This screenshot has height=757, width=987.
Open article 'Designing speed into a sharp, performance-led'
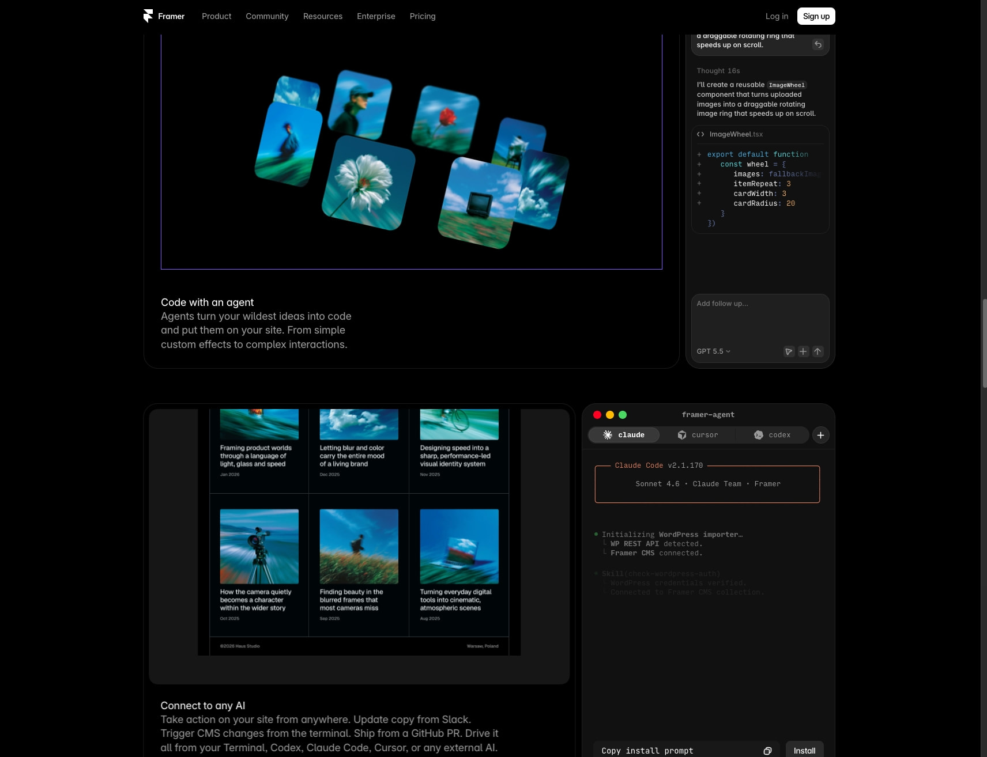coord(455,456)
